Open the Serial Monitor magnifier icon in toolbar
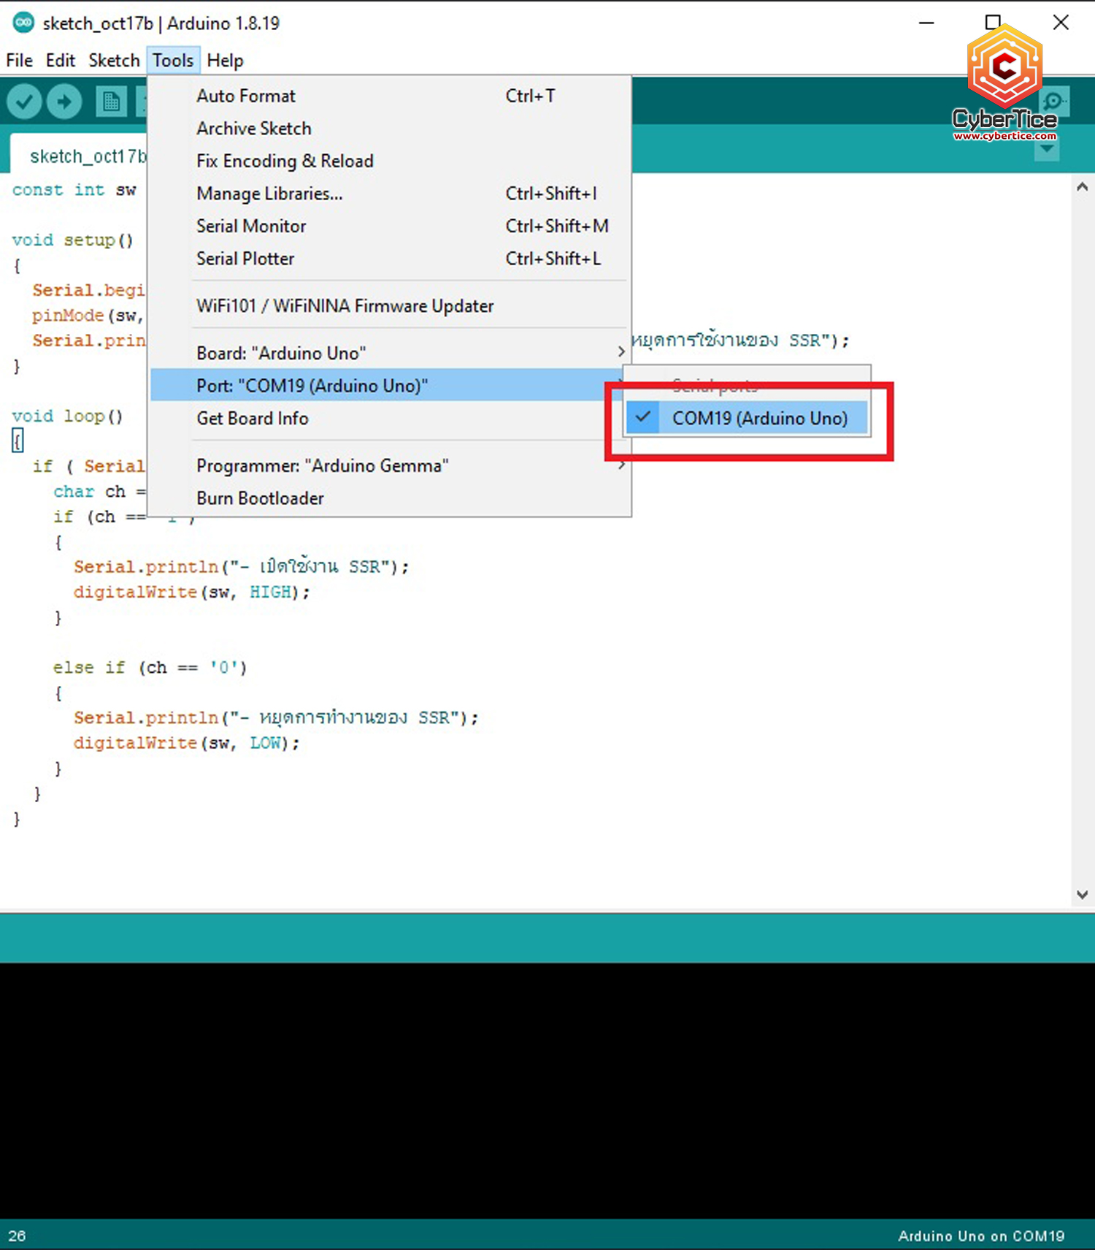 coord(1053,102)
